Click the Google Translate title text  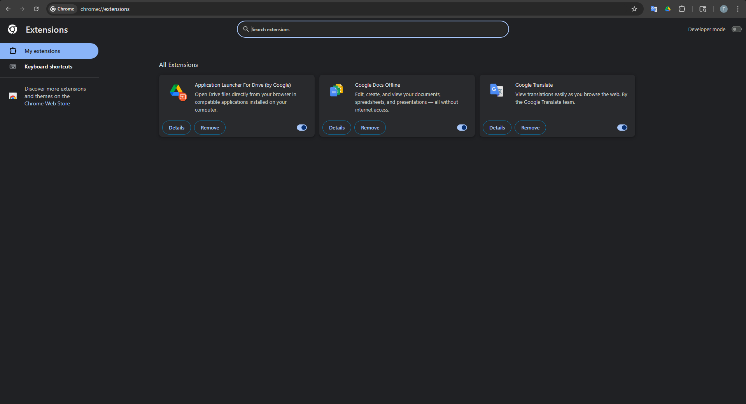534,85
